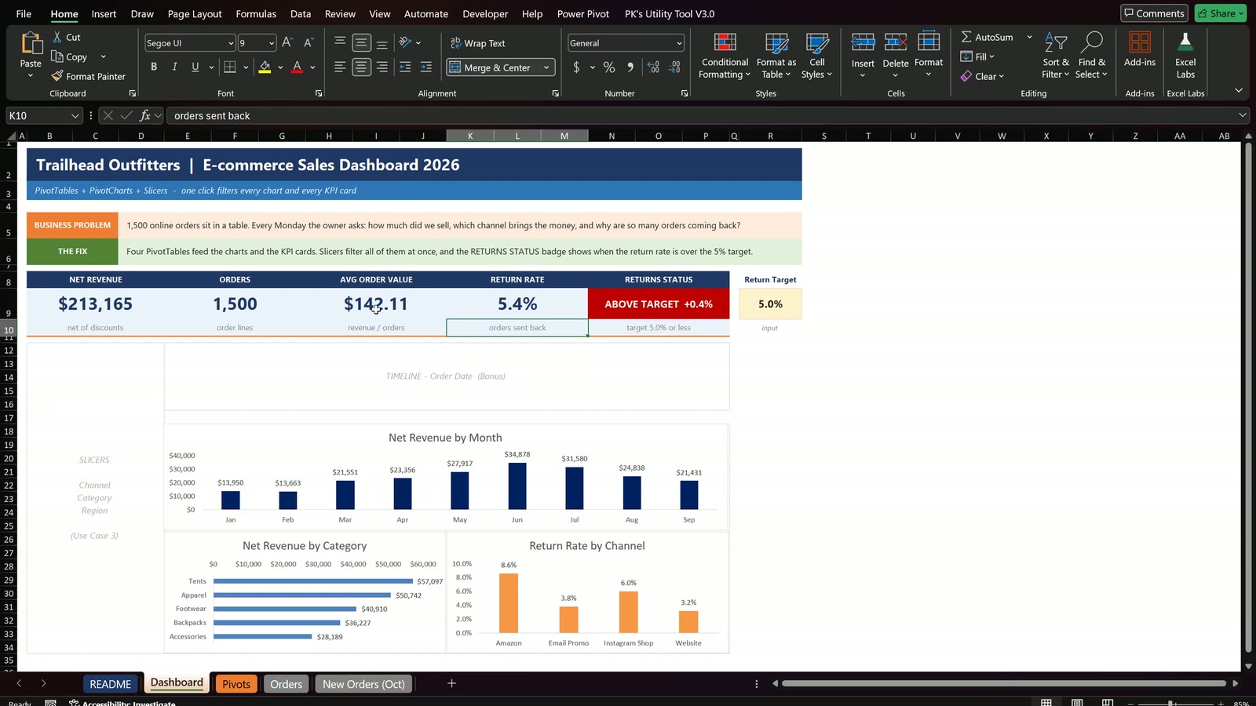Open the Add-ins pane
Image resolution: width=1256 pixels, height=706 pixels.
(x=1140, y=49)
